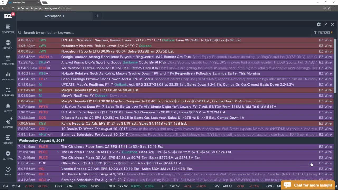This screenshot has width=338, height=190.
Task: Click the magnifier search icon
Action: pos(20,32)
